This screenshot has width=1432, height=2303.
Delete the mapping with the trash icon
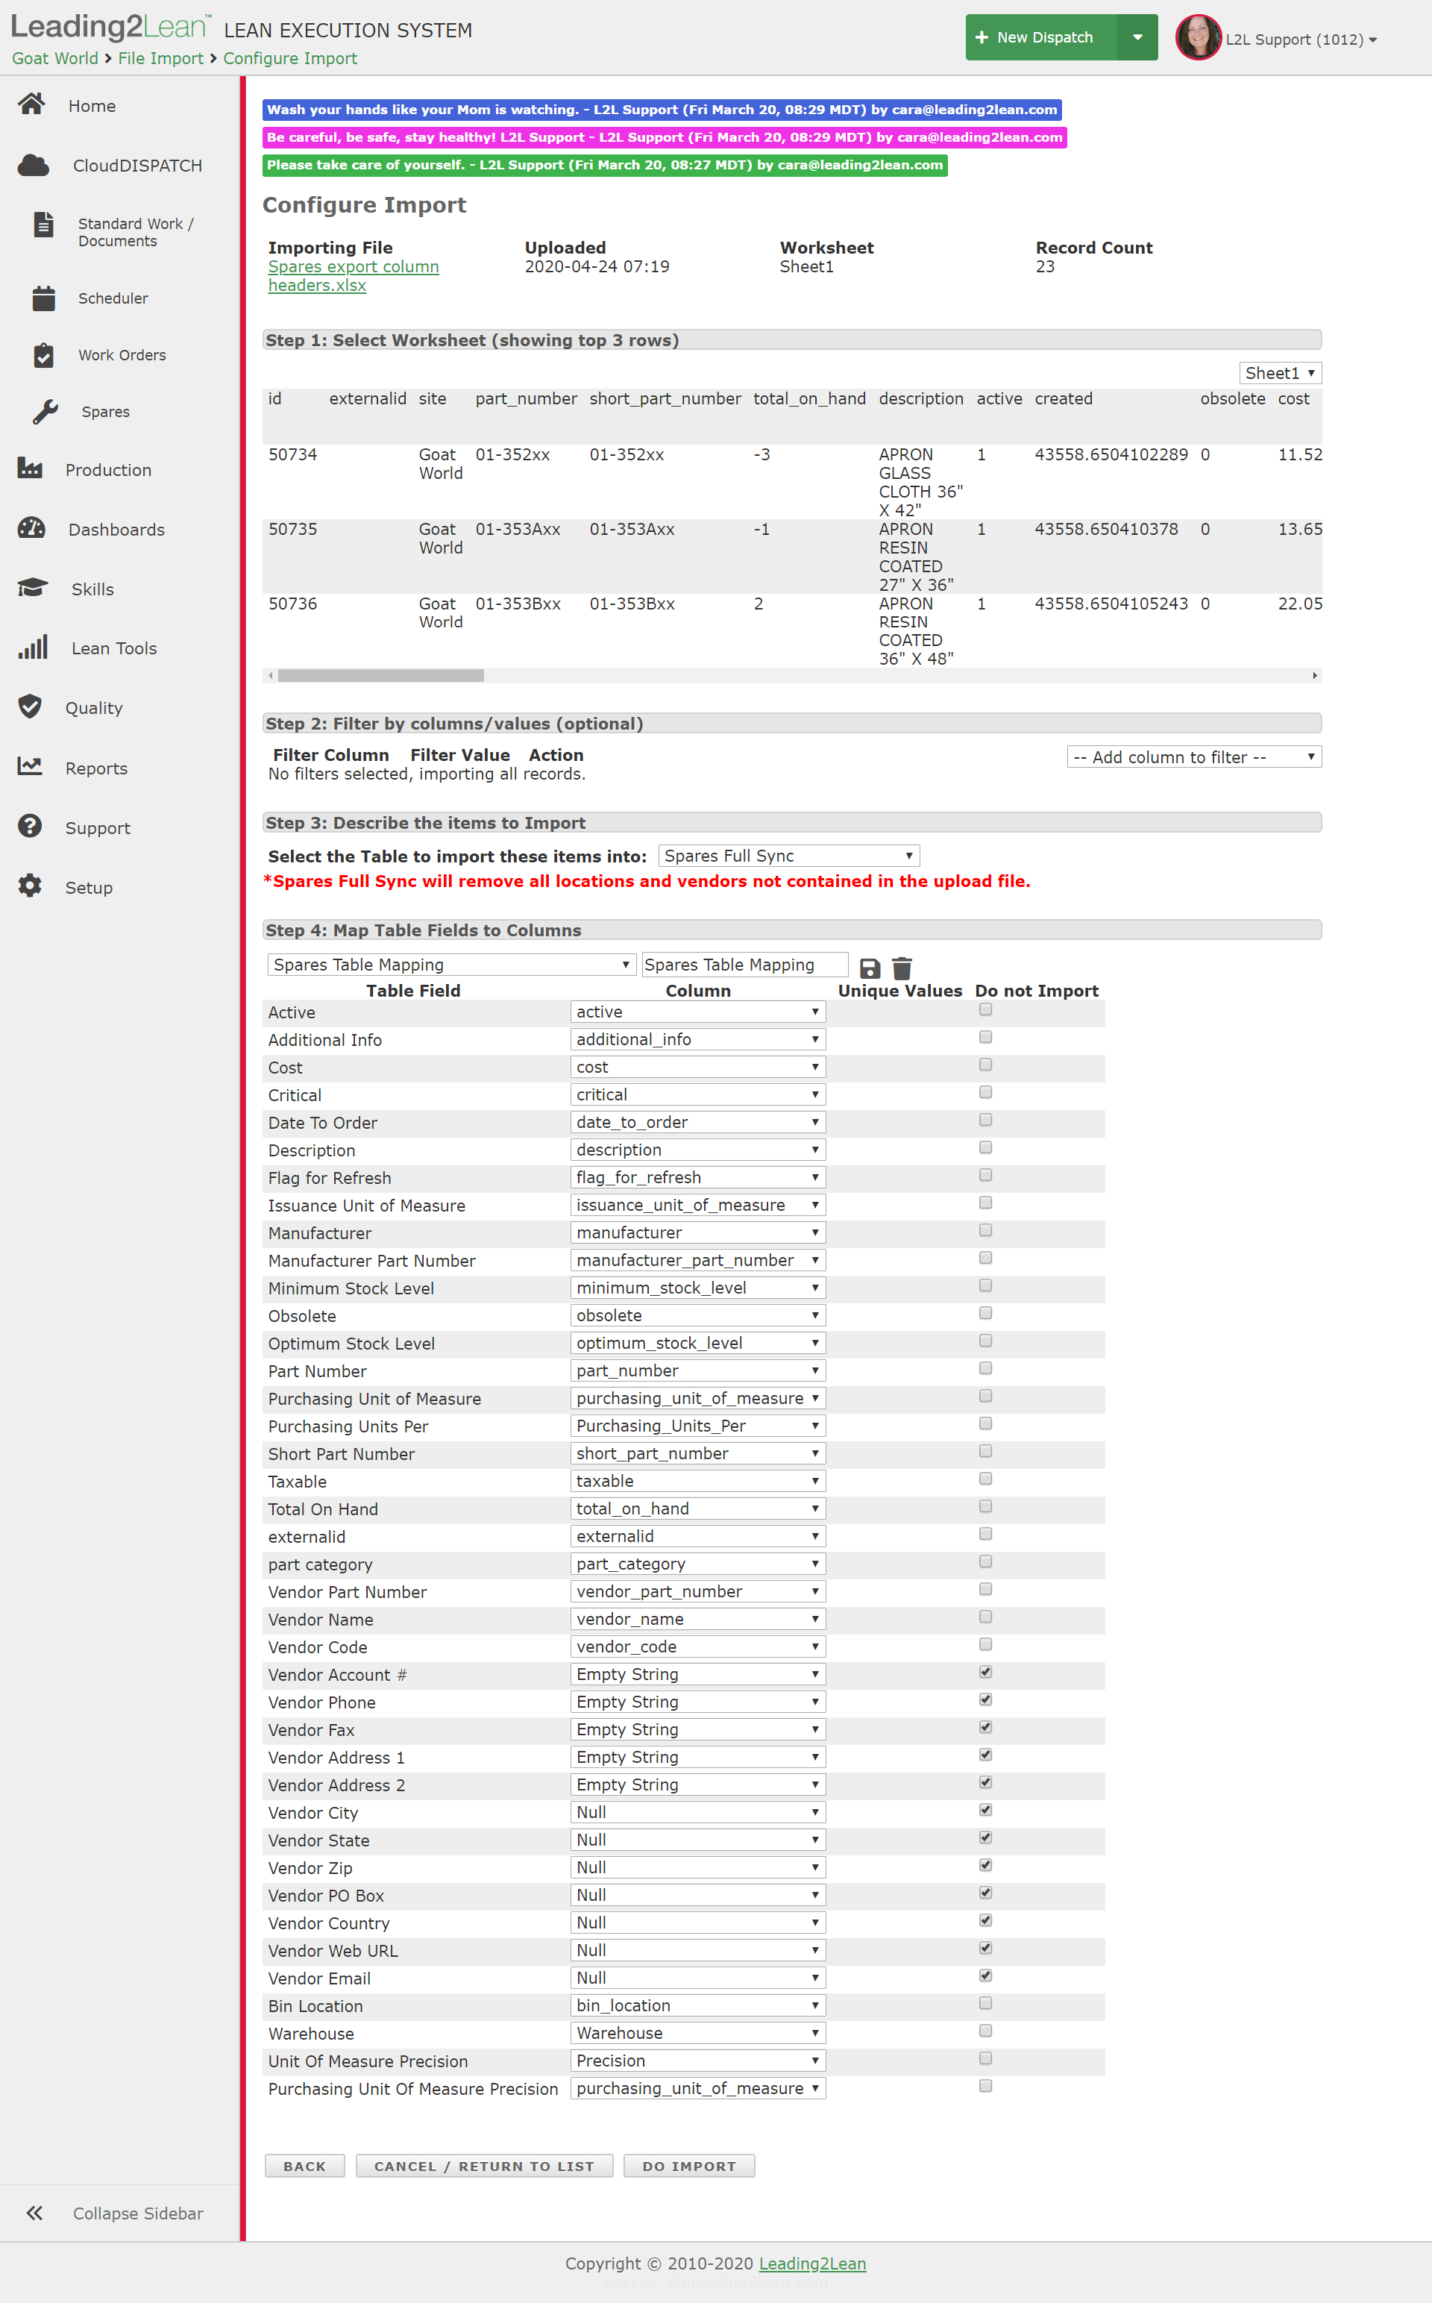[902, 968]
